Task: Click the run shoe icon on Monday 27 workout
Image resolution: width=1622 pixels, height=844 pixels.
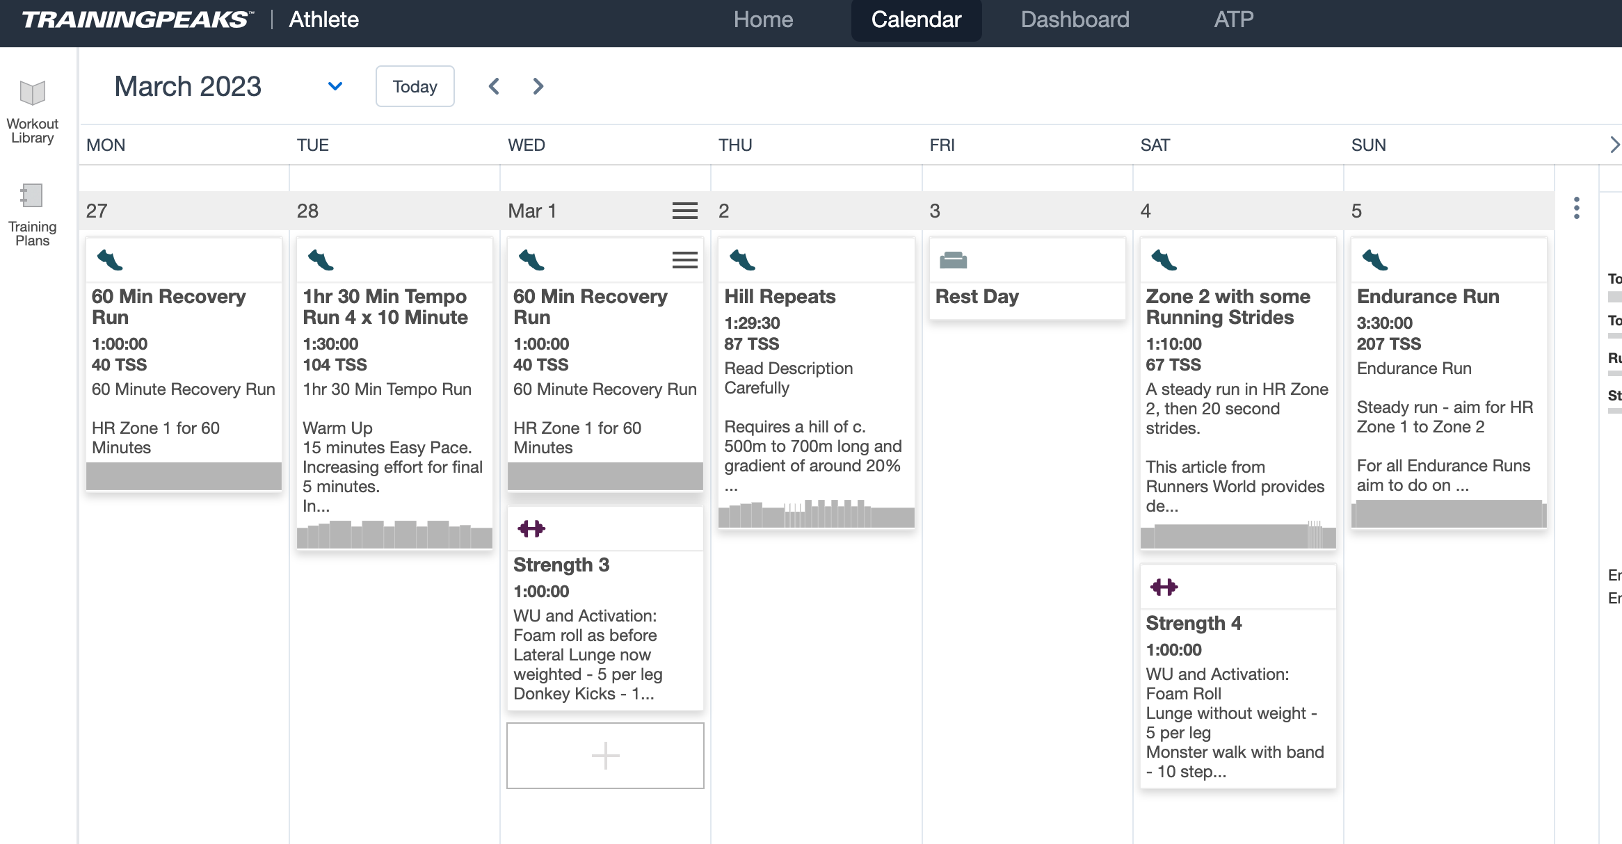Action: coord(110,260)
